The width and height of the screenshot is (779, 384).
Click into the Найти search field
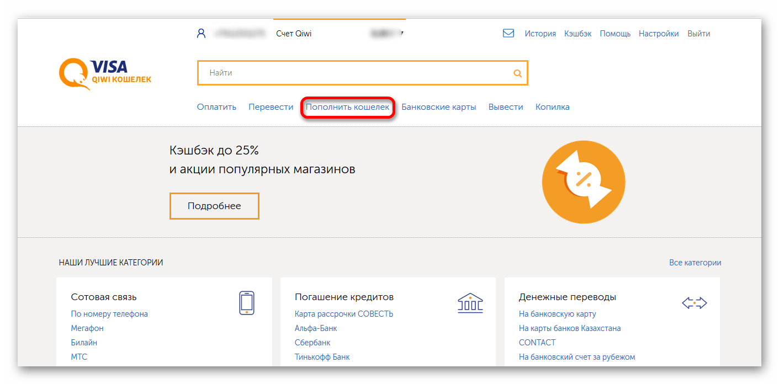[x=353, y=73]
